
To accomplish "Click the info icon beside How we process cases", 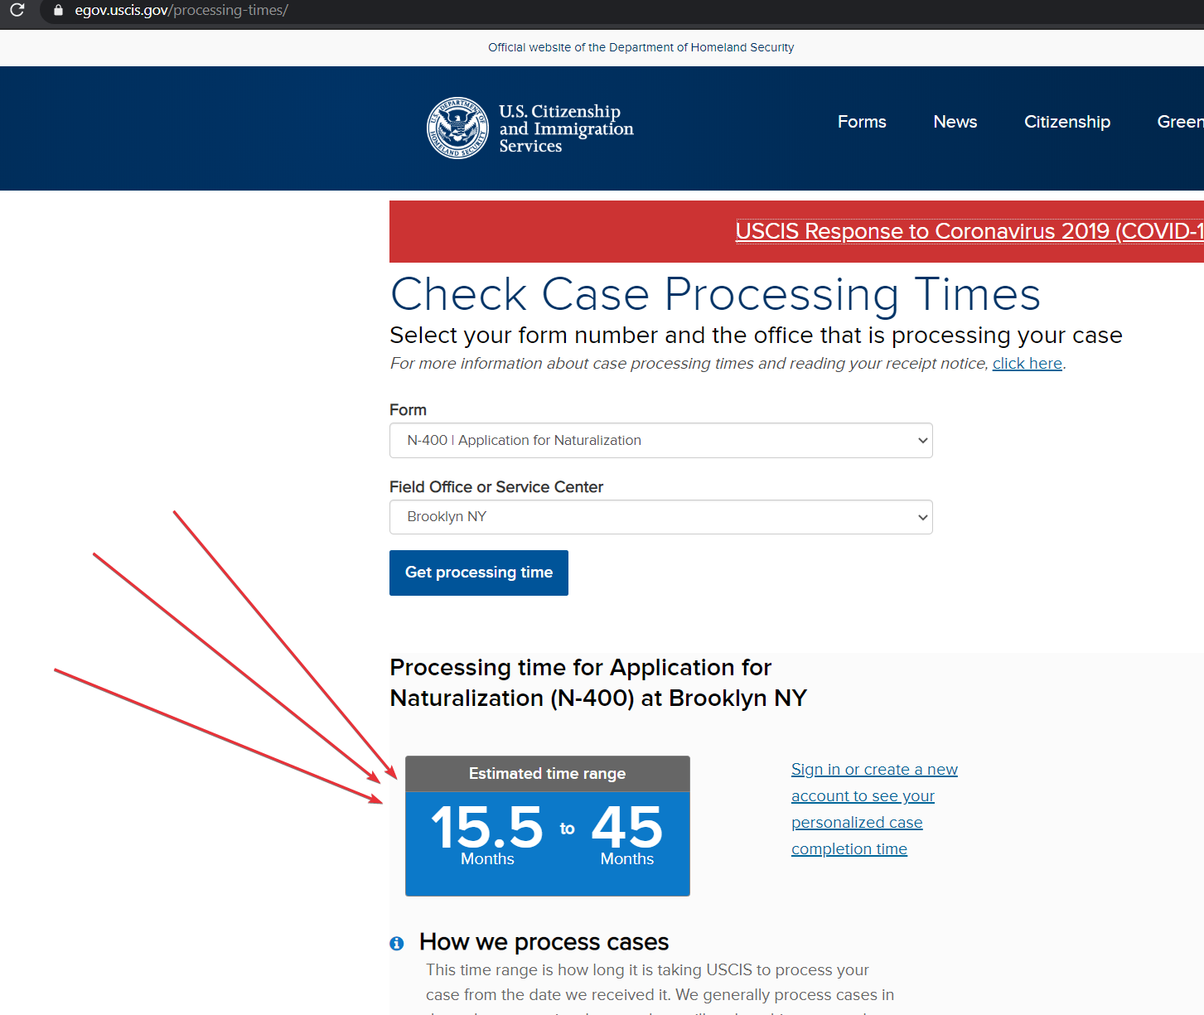I will coord(397,943).
